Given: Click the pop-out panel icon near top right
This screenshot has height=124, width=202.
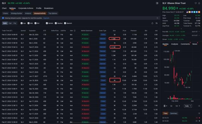Looking at the screenshot, I should 157,3.
